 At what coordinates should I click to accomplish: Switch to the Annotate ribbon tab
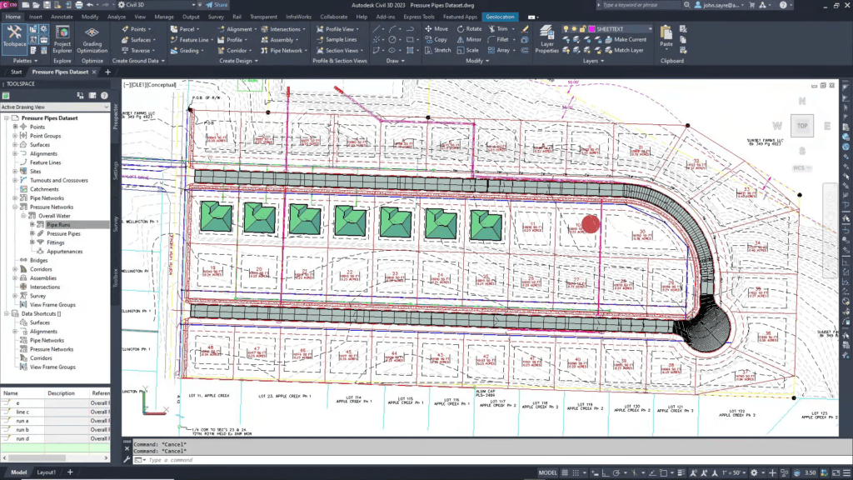(62, 17)
